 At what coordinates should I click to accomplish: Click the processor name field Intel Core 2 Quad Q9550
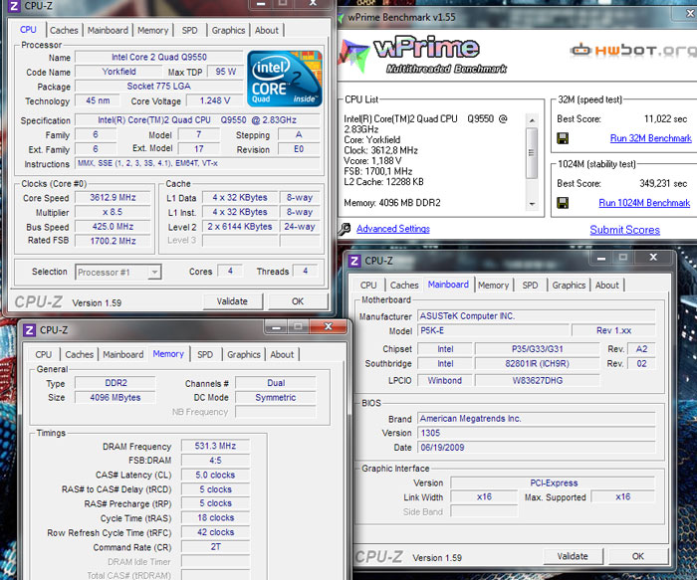tap(159, 57)
